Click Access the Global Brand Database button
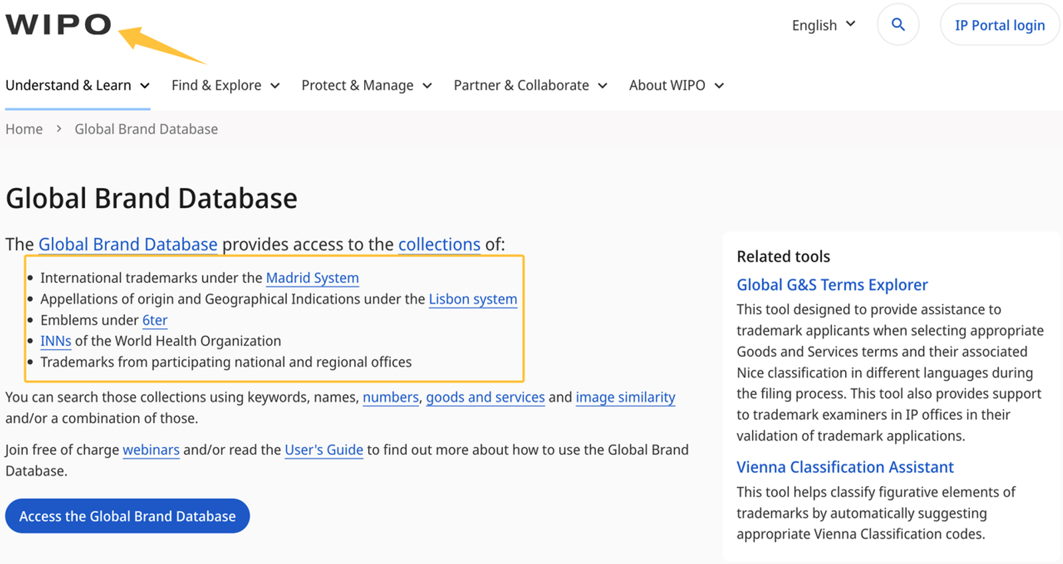1063x564 pixels. pyautogui.click(x=128, y=516)
